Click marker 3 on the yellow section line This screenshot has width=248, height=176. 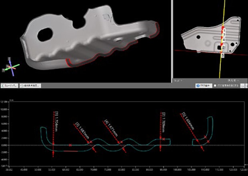[224, 34]
